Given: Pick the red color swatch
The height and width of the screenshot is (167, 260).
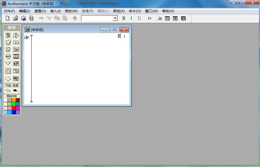Looking at the screenshot, I should click(x=14, y=108).
